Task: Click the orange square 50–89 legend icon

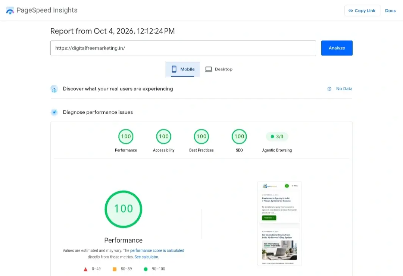Action: pyautogui.click(x=115, y=269)
